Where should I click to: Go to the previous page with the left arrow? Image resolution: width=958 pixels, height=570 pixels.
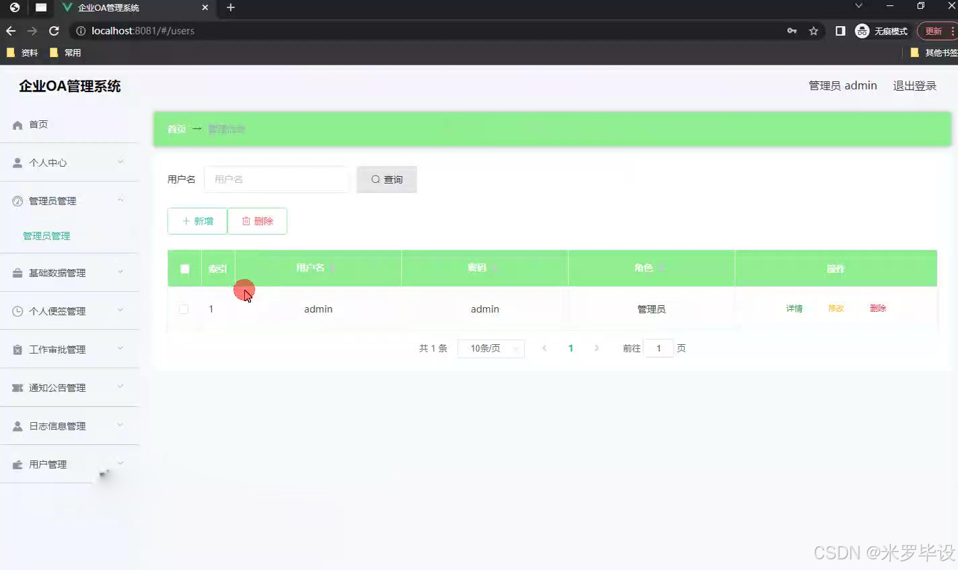click(x=544, y=348)
